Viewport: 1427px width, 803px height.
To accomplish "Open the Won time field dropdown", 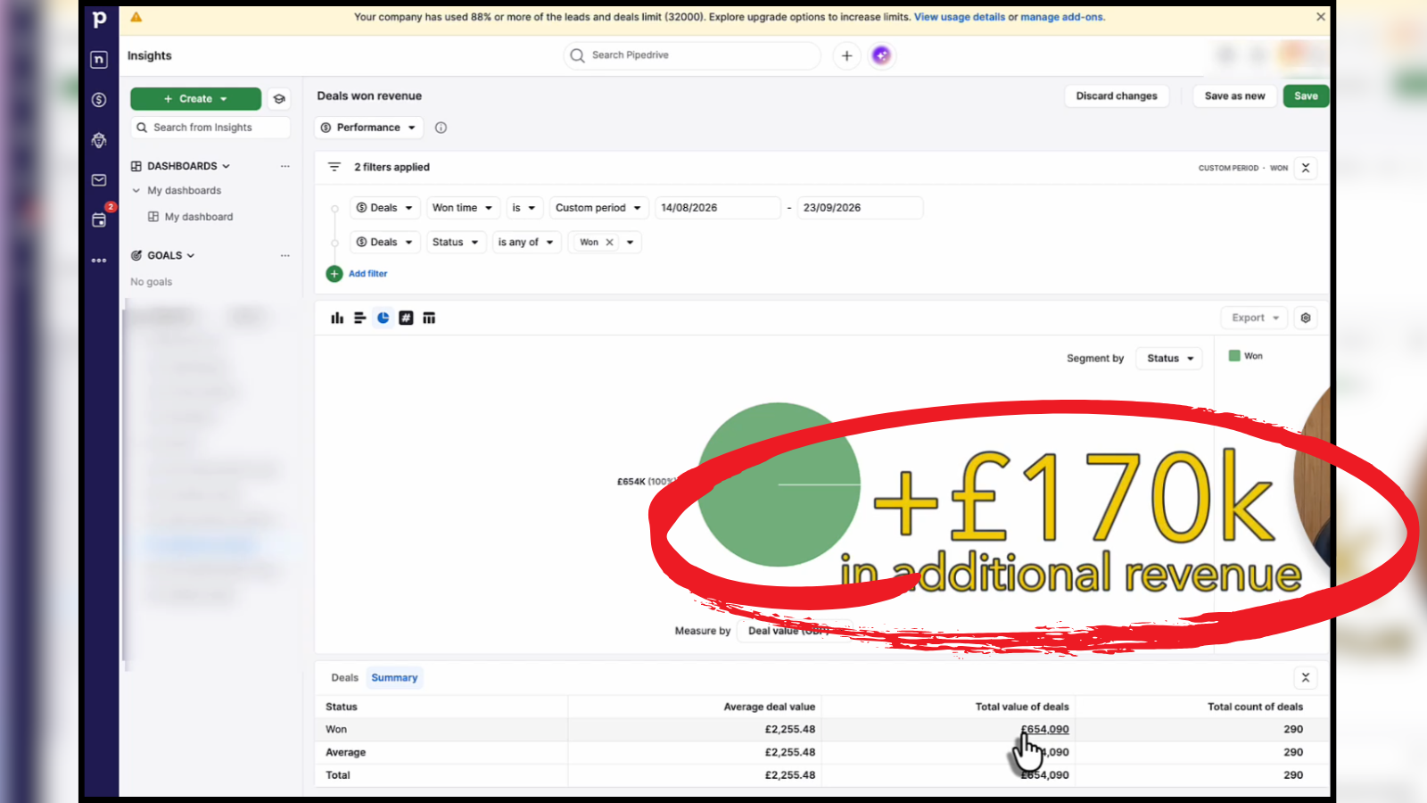I will tap(463, 208).
